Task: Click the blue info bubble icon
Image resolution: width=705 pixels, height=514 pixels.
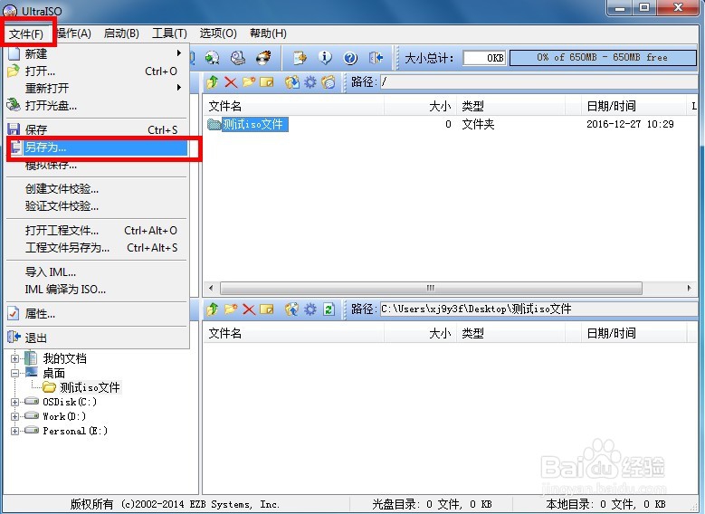Action: [325, 58]
